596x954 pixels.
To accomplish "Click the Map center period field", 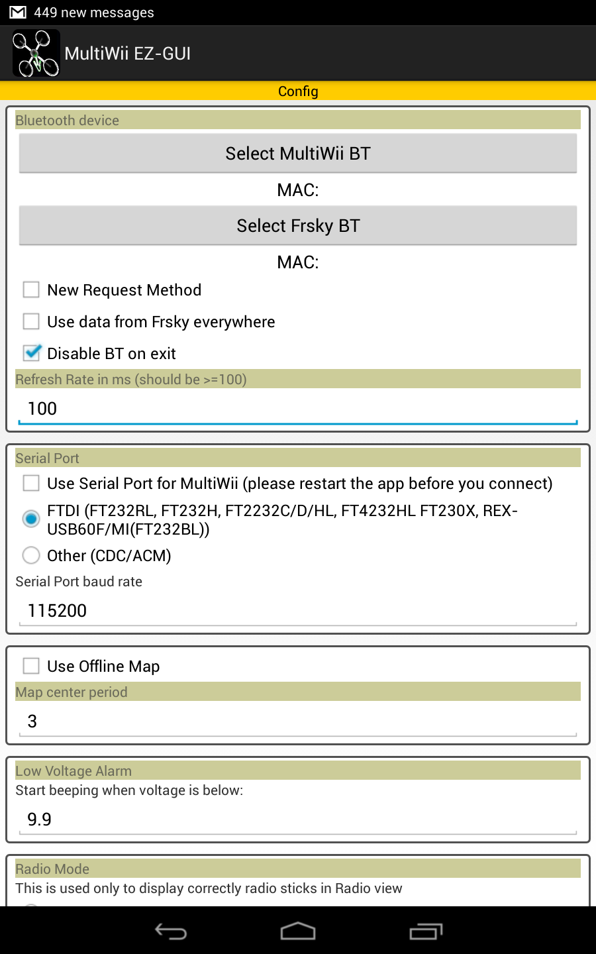I will point(298,721).
